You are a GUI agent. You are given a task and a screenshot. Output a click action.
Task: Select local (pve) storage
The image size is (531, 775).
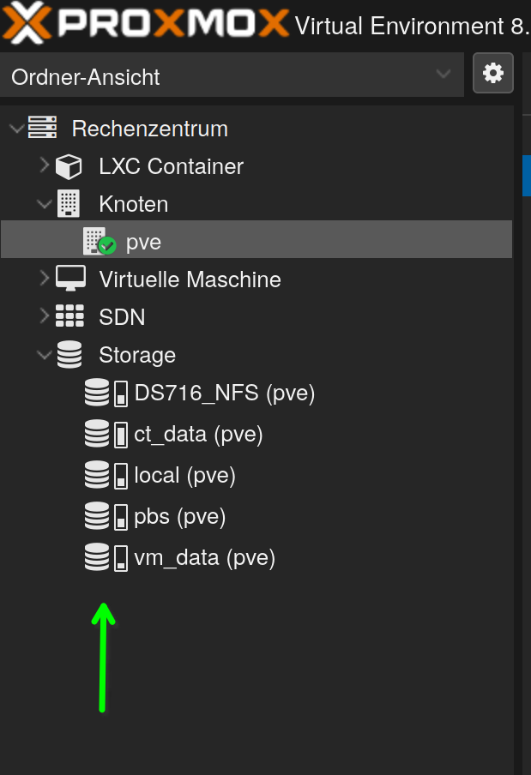pos(185,476)
